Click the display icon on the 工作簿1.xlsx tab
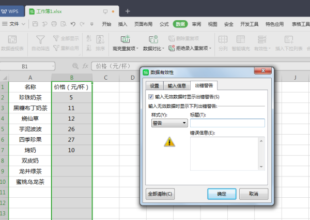Viewport: 310px width, 220px height. (105, 11)
